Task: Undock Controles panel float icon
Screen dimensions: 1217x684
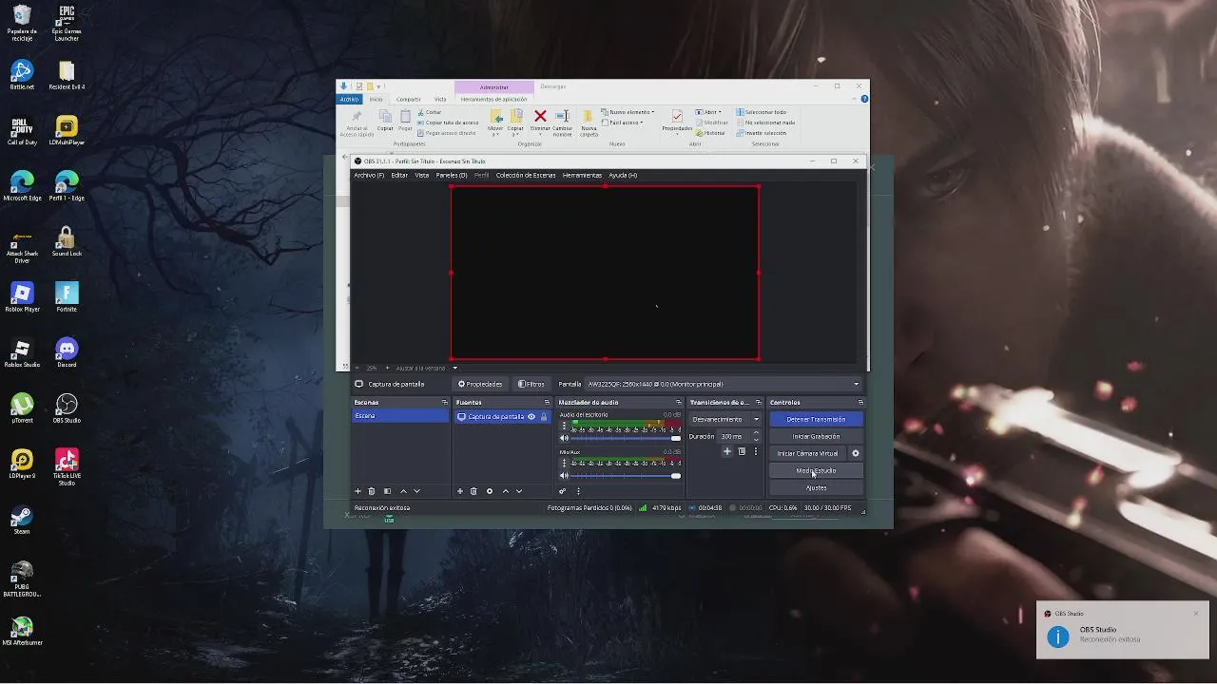Action: pyautogui.click(x=860, y=403)
